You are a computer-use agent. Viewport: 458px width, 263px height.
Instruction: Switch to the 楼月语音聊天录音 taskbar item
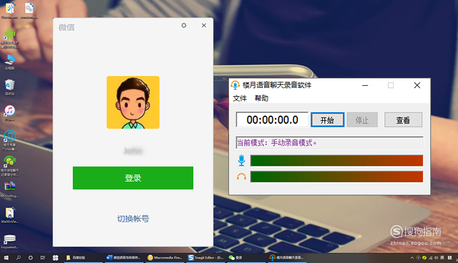pyautogui.click(x=288, y=258)
